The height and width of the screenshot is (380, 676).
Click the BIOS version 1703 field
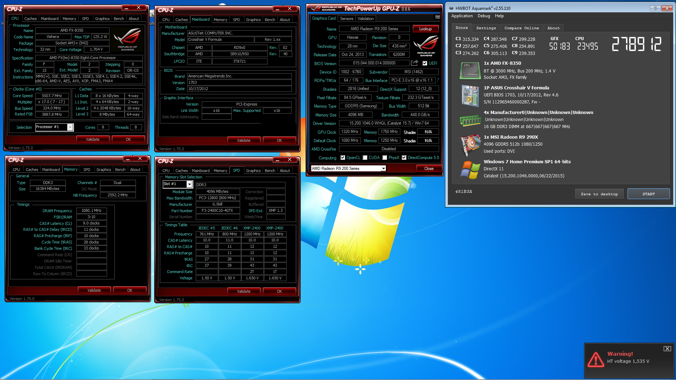[x=239, y=82]
